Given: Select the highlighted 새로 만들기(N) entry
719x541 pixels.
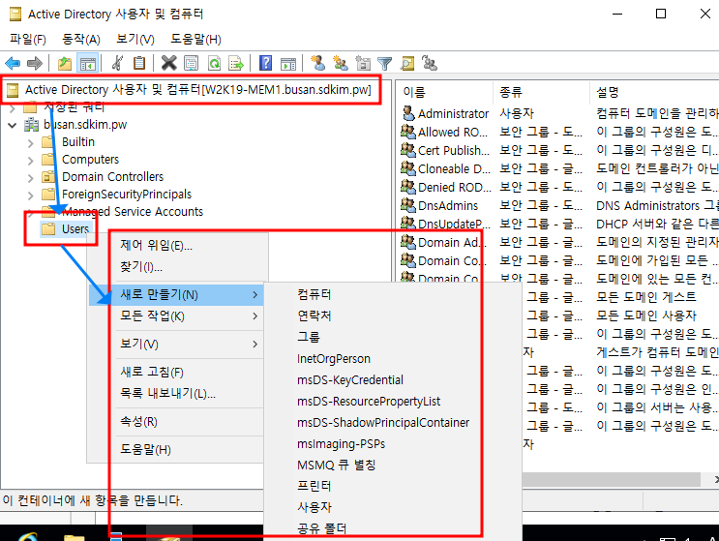Looking at the screenshot, I should [x=176, y=294].
